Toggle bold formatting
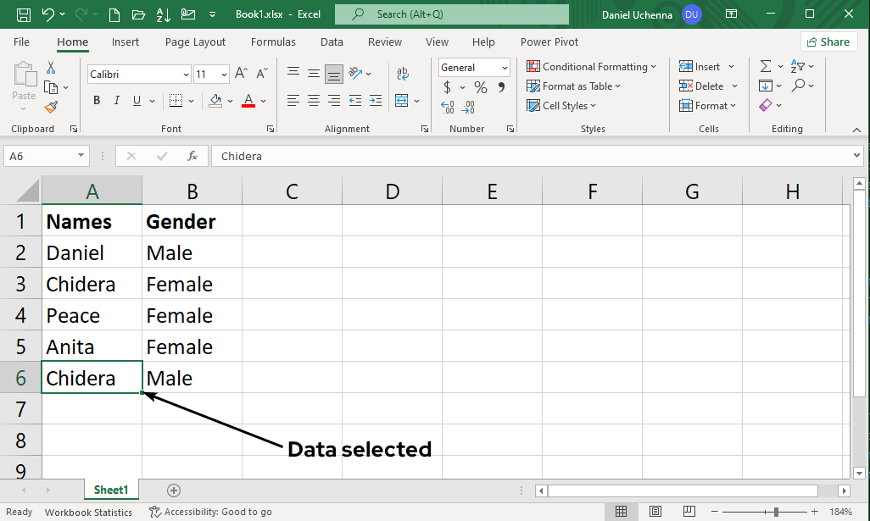The width and height of the screenshot is (870, 521). (x=96, y=100)
